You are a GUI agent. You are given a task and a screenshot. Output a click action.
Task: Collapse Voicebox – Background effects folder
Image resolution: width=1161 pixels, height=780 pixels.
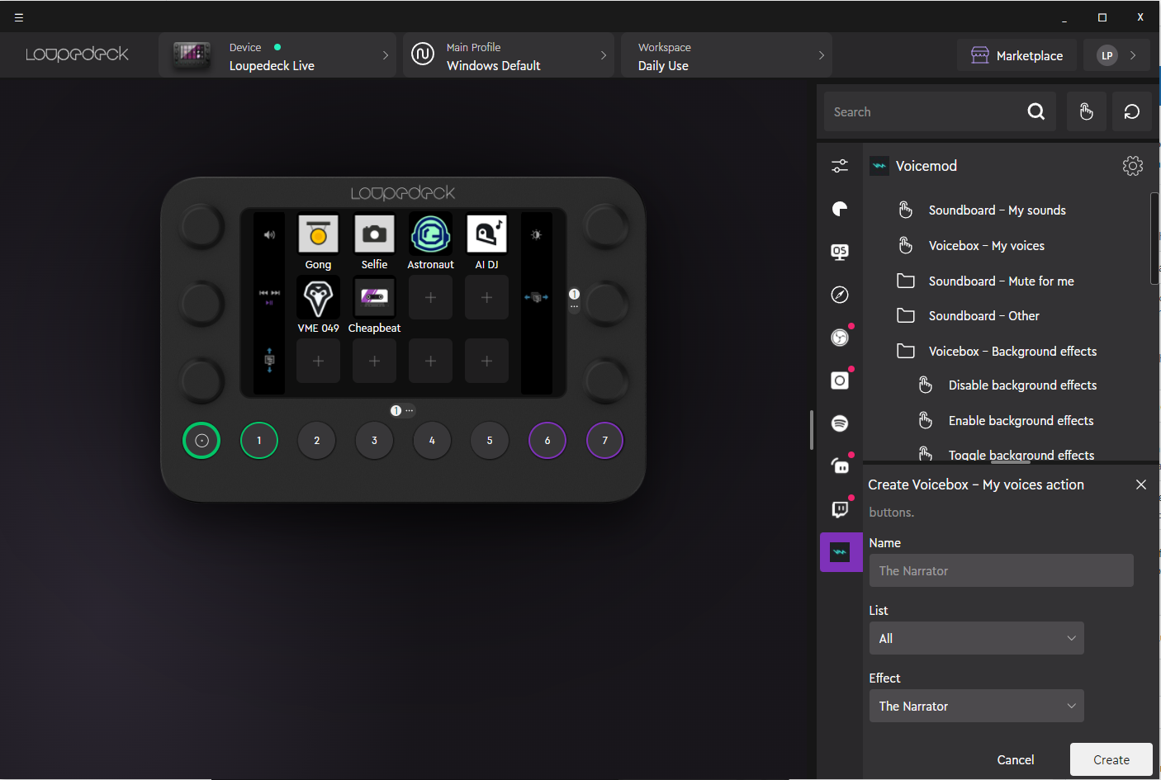click(1012, 352)
